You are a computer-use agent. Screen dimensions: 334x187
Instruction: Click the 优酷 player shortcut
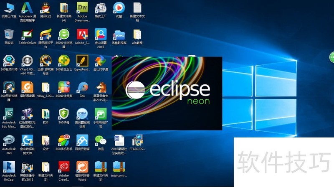click(119, 8)
